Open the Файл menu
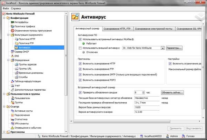This screenshot has height=140, width=207. (x=6, y=8)
